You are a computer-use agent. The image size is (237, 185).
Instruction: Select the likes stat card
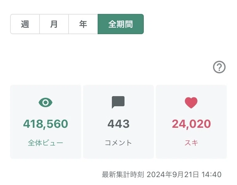191,122
